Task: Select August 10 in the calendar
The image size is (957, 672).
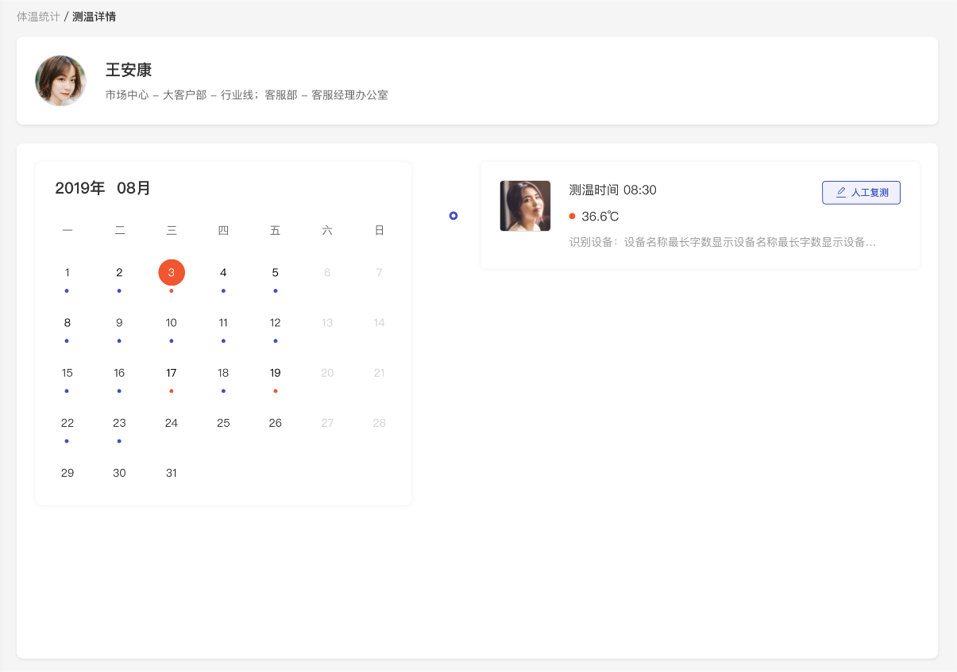Action: (x=172, y=322)
